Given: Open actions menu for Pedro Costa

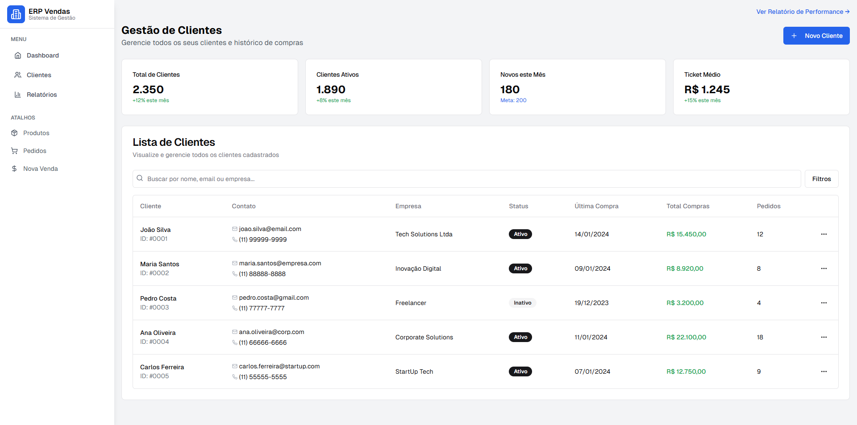Looking at the screenshot, I should 824,303.
